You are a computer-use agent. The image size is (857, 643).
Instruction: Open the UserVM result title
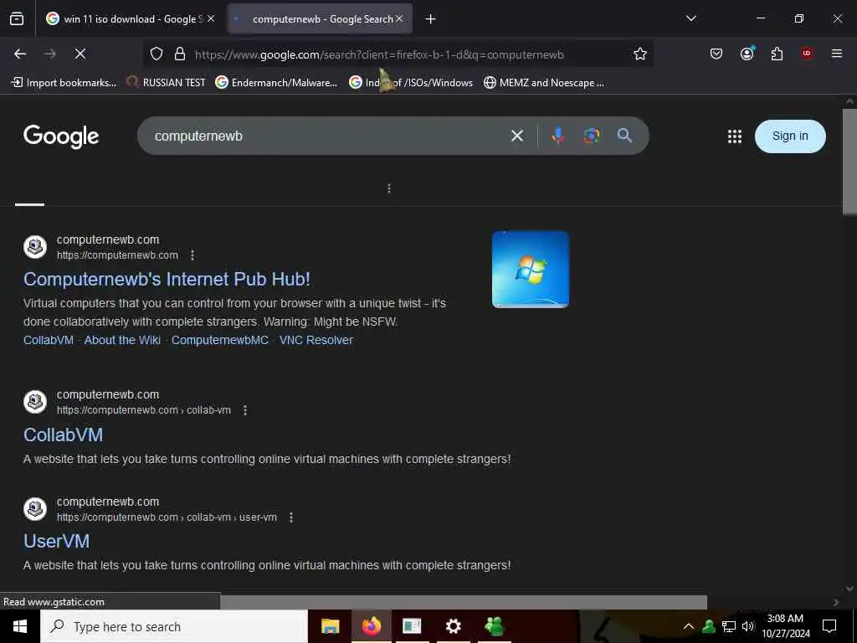point(56,542)
